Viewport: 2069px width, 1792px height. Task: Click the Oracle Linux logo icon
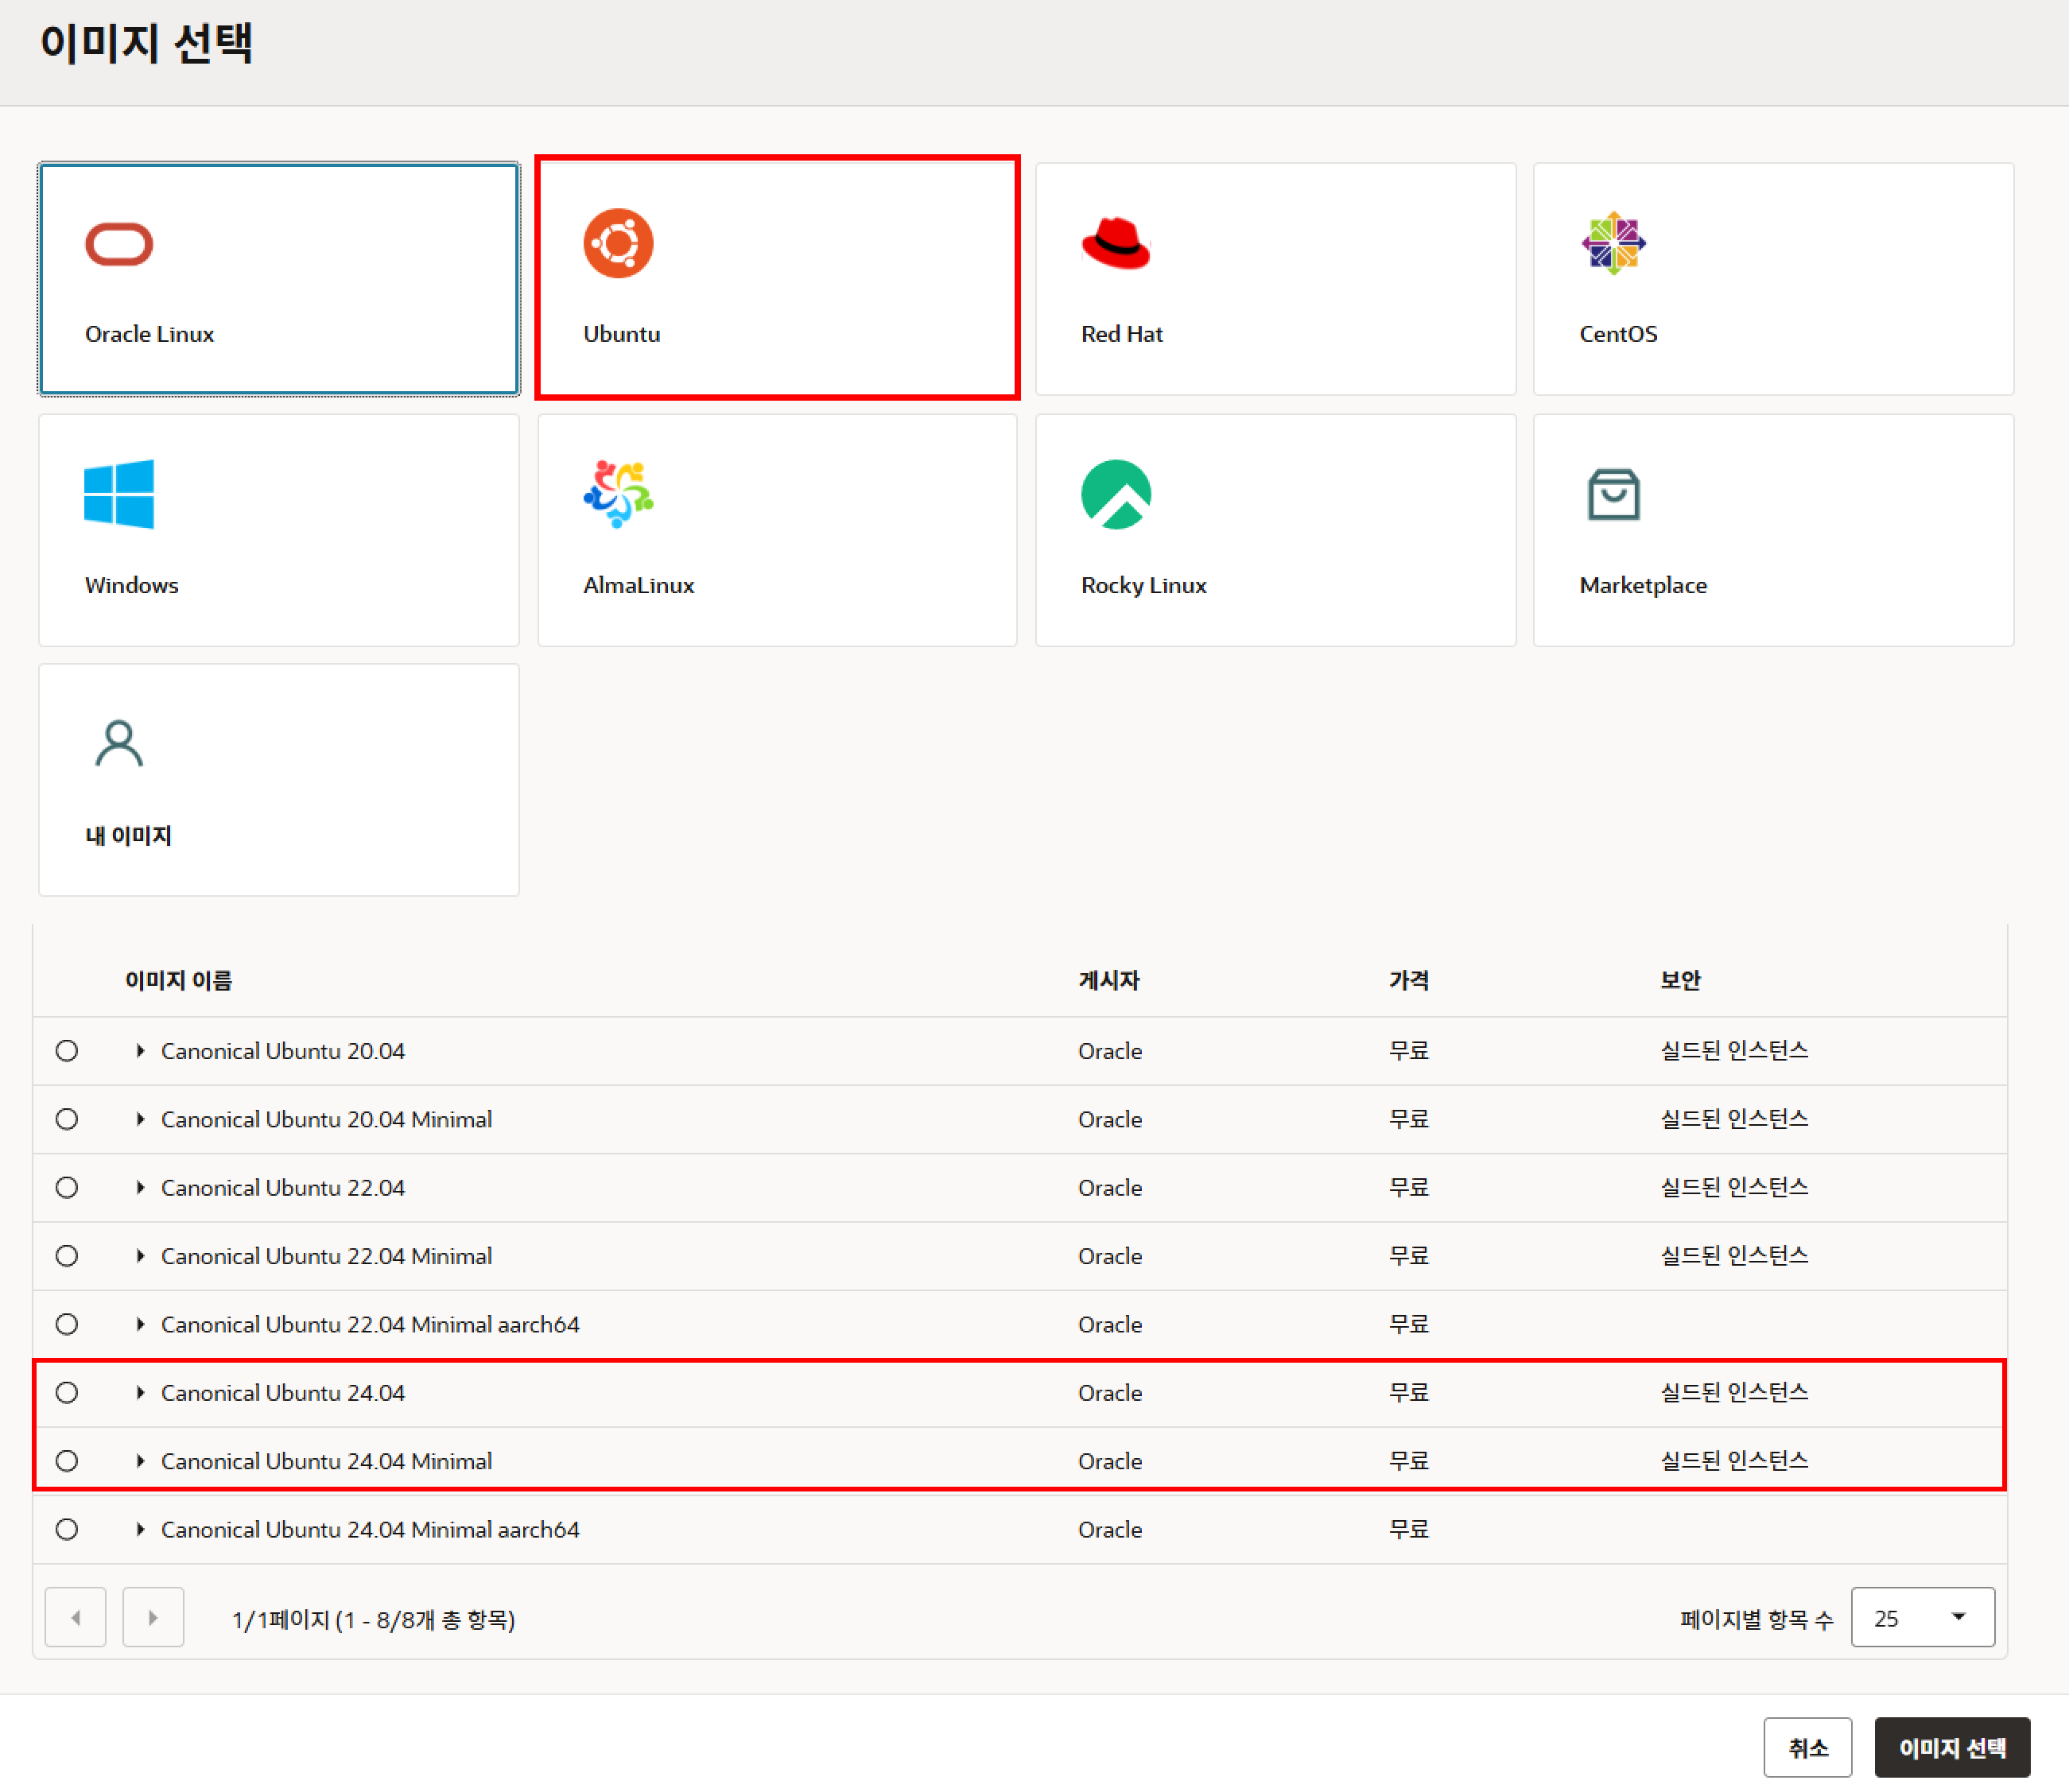point(119,244)
